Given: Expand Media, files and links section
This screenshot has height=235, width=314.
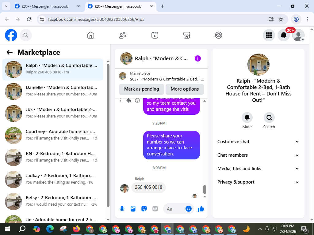Looking at the screenshot, I should pos(258,169).
